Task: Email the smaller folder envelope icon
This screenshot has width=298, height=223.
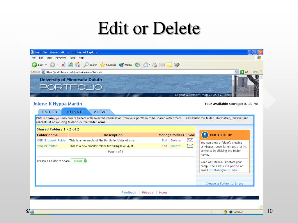Action: [x=190, y=146]
